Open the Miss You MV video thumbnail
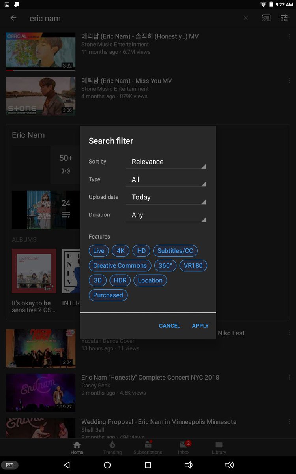 pos(41,96)
